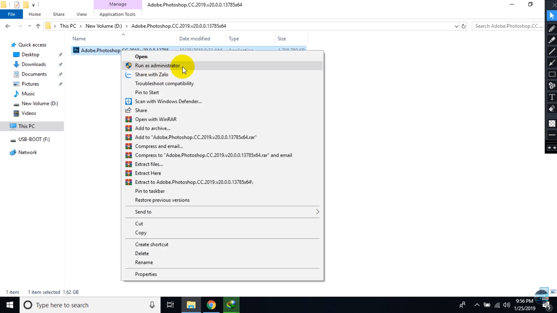
Task: Select the arrow drawing tool
Action: coord(552,63)
